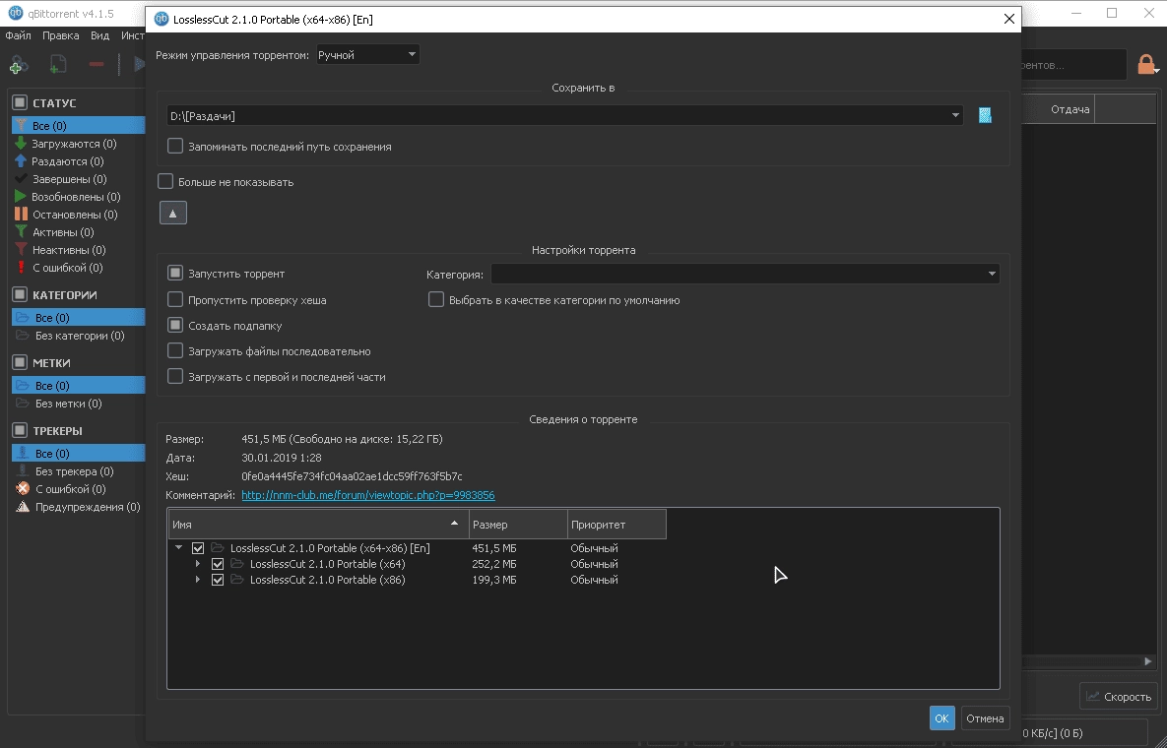Click priority Обычный for the x64 folder

(594, 564)
